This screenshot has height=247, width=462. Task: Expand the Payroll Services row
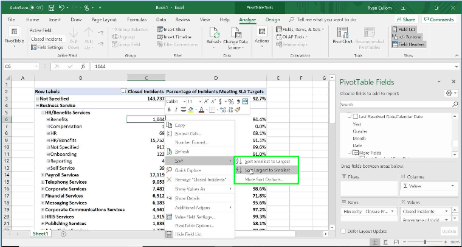[43, 175]
